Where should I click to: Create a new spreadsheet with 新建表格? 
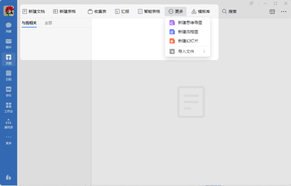(x=65, y=11)
